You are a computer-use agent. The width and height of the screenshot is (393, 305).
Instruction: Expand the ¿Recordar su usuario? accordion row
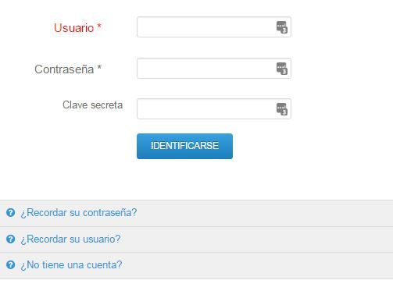pos(196,239)
